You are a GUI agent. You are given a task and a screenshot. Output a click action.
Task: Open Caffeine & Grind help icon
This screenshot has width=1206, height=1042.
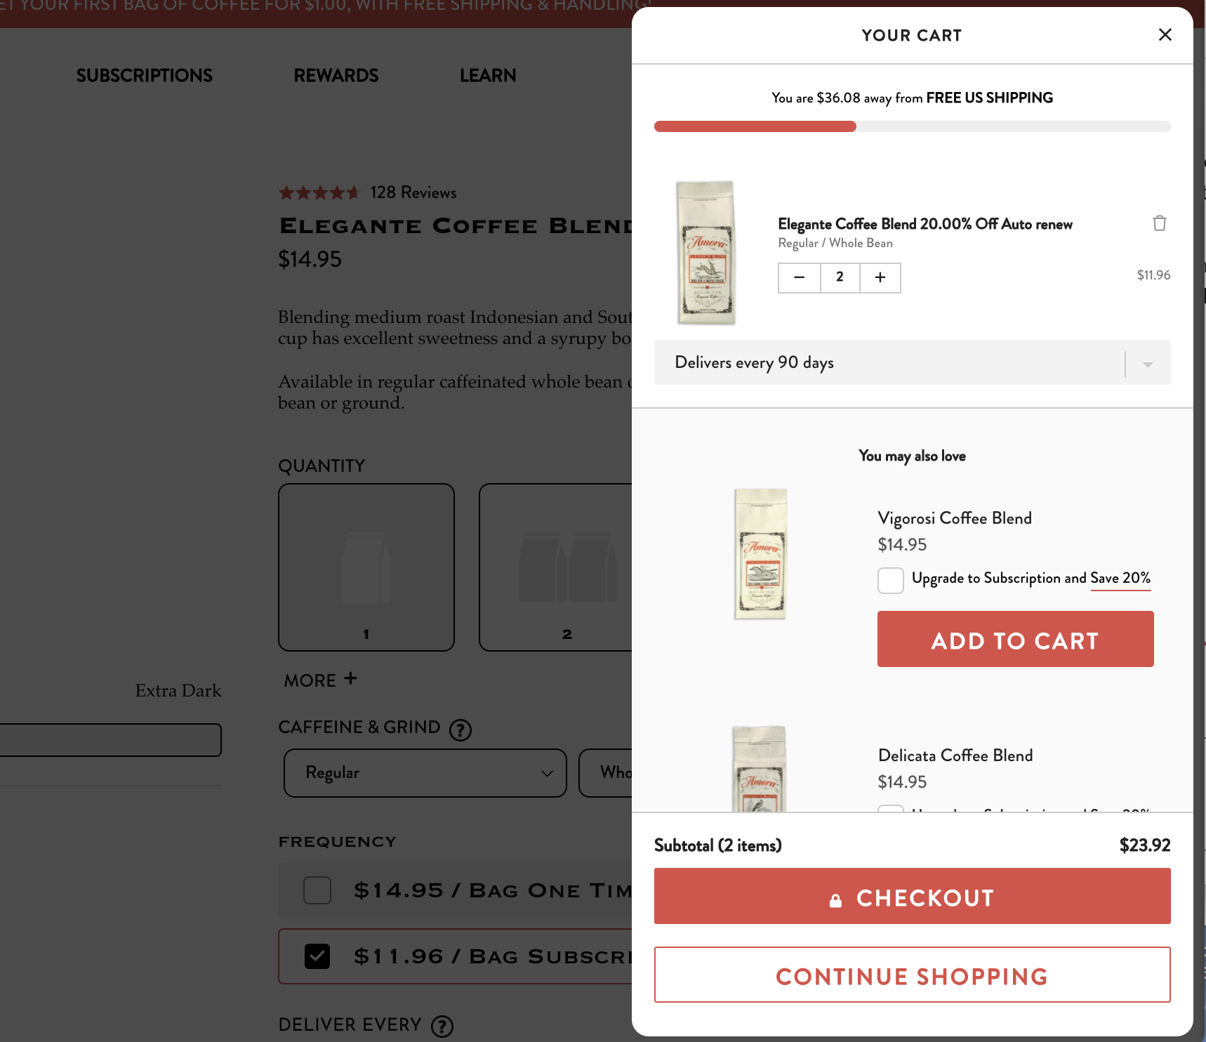pos(460,730)
